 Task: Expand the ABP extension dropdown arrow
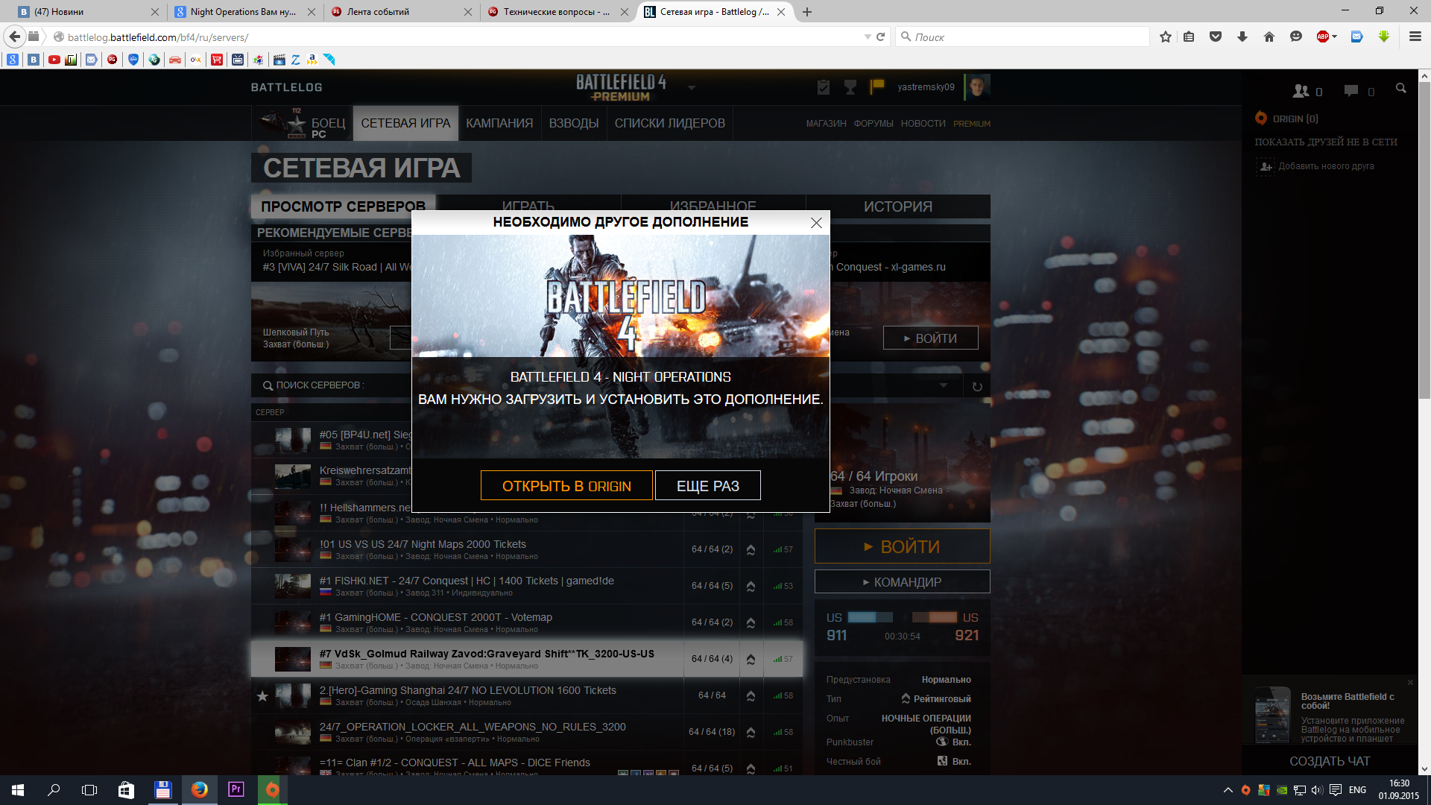(1335, 37)
